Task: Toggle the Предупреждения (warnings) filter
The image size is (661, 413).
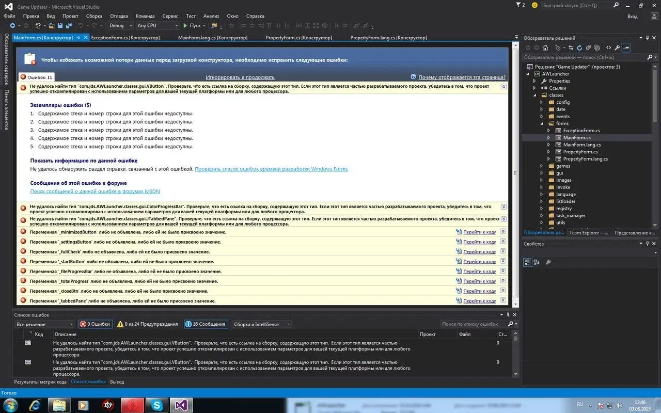Action: (148, 324)
